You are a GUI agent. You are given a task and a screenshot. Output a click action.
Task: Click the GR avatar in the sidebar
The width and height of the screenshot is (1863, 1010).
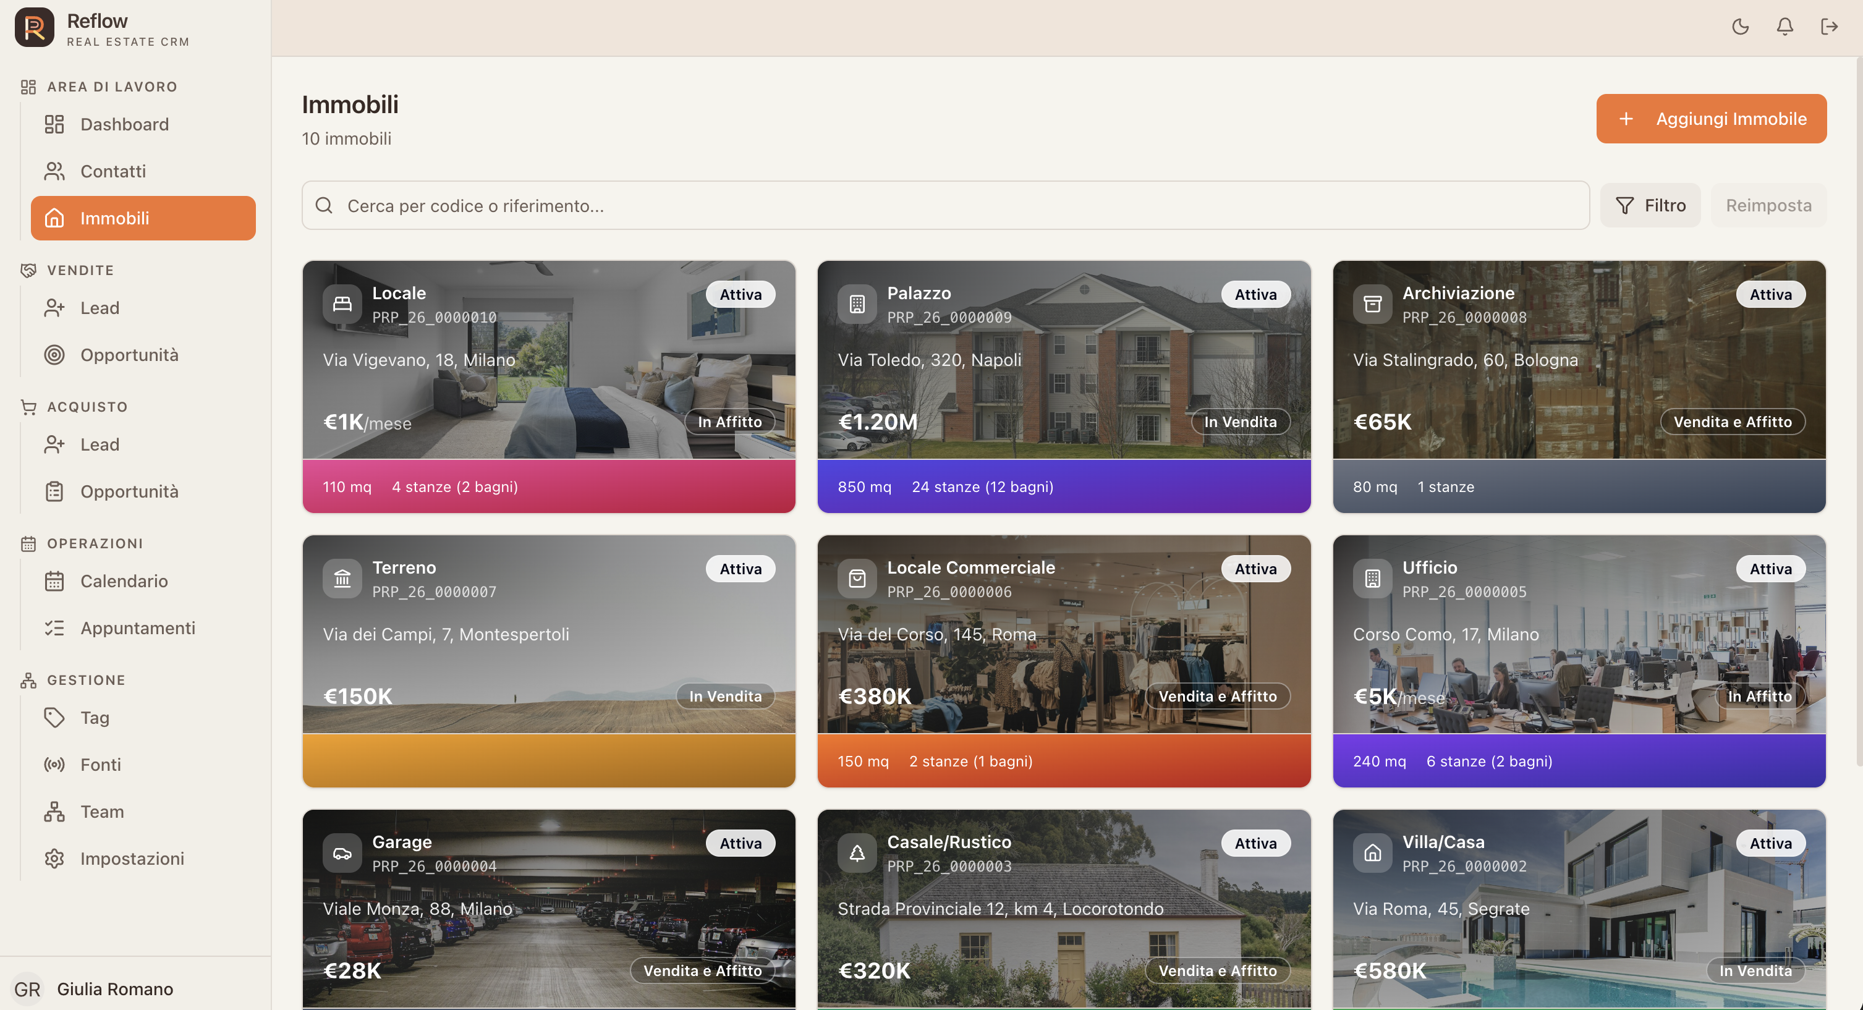(x=27, y=988)
